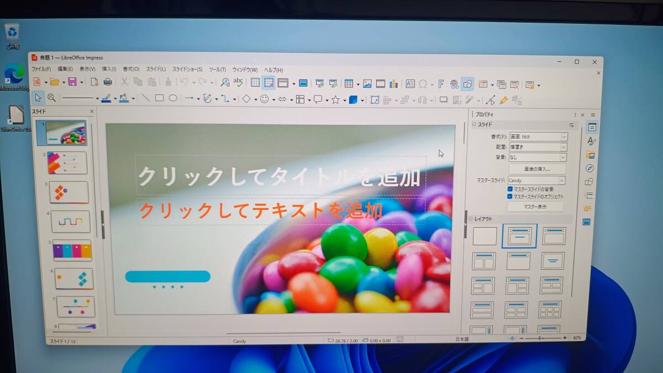The height and width of the screenshot is (373, 663).
Task: Click the マスター表示 button
Action: pyautogui.click(x=536, y=206)
